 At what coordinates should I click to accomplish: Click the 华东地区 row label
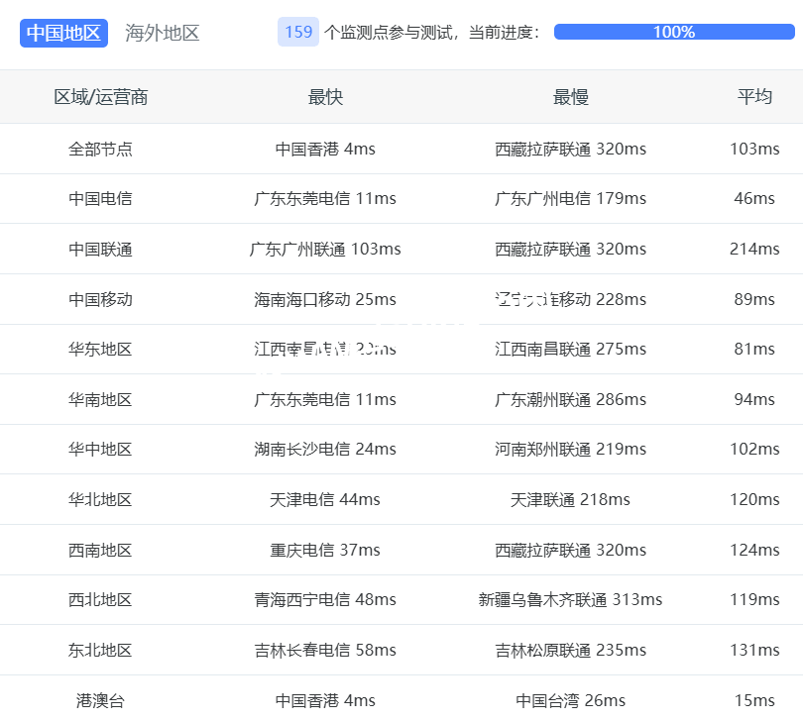[x=100, y=349]
